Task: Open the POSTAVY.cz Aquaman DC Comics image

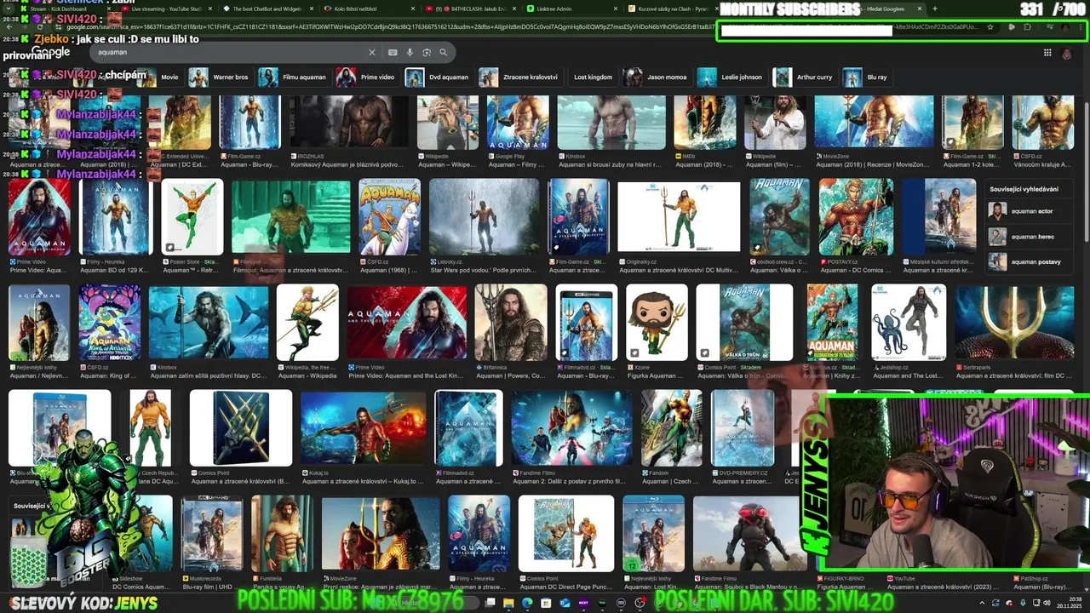Action: [x=856, y=217]
